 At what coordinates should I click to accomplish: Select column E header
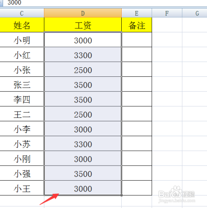pos(137,13)
